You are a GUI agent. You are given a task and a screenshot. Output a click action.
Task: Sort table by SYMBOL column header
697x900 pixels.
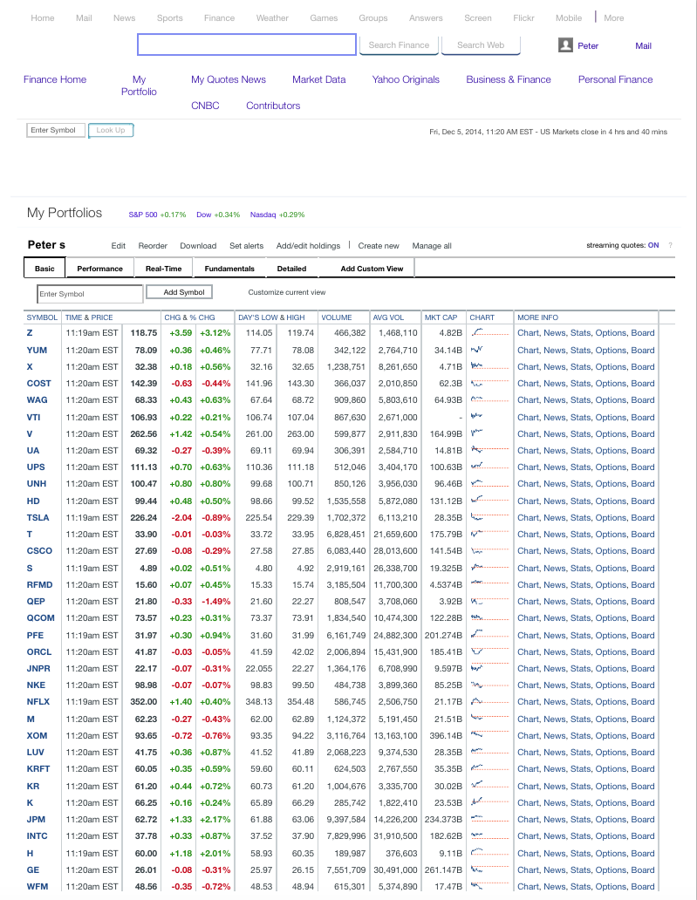coord(42,317)
